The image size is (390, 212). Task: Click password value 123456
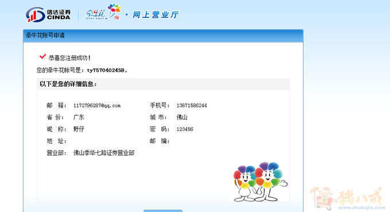click(185, 129)
